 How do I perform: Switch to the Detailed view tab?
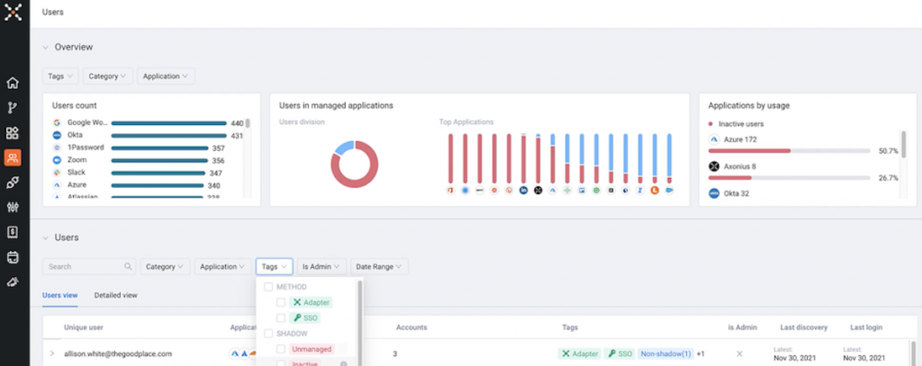click(116, 296)
